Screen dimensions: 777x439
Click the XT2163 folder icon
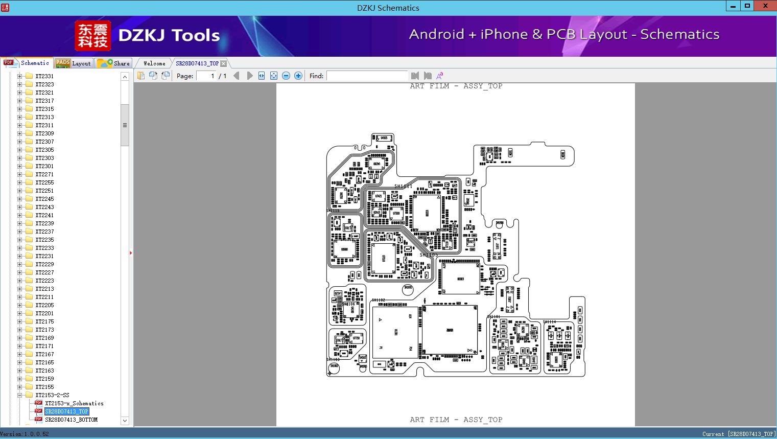click(x=29, y=371)
